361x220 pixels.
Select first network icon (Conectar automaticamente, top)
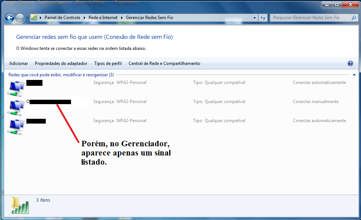tap(16, 89)
